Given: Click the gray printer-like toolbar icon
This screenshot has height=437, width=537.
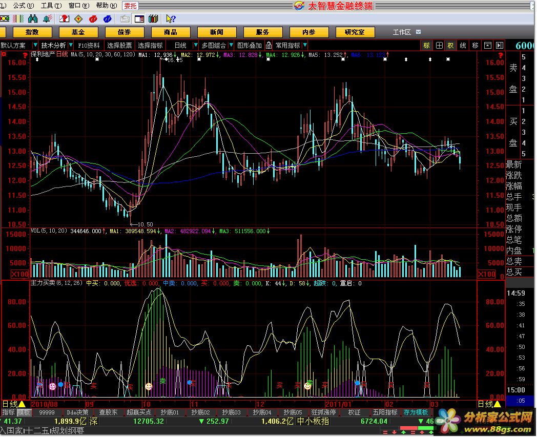Looking at the screenshot, I should [x=125, y=19].
